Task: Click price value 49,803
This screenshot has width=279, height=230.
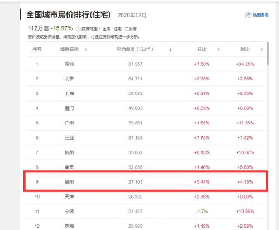Action: (x=136, y=108)
